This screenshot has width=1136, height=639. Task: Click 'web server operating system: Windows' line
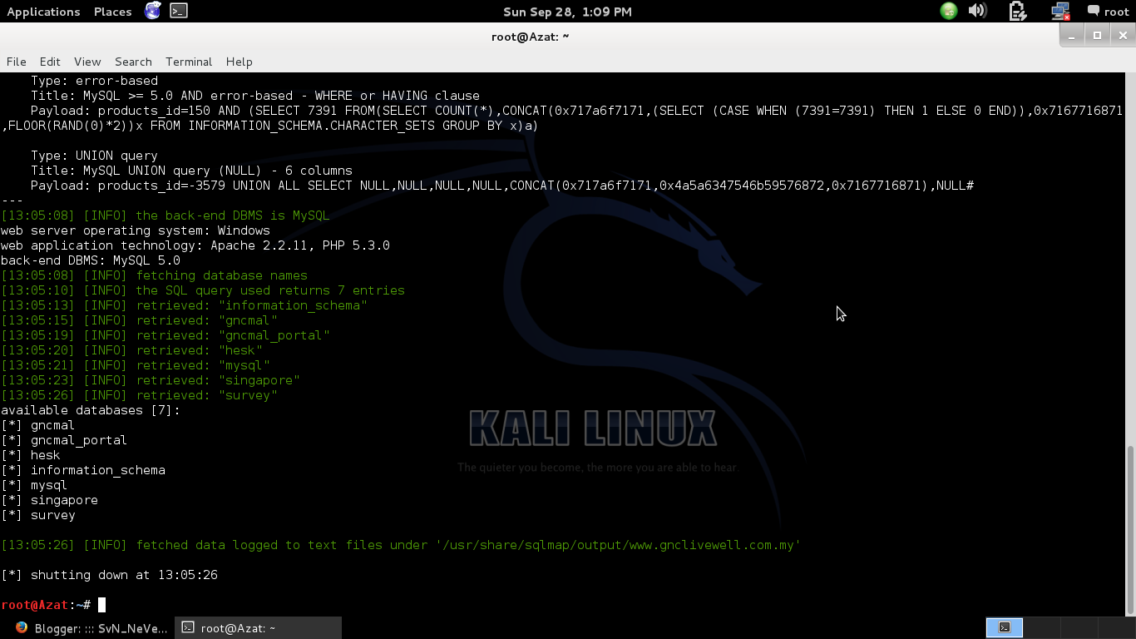pos(136,230)
